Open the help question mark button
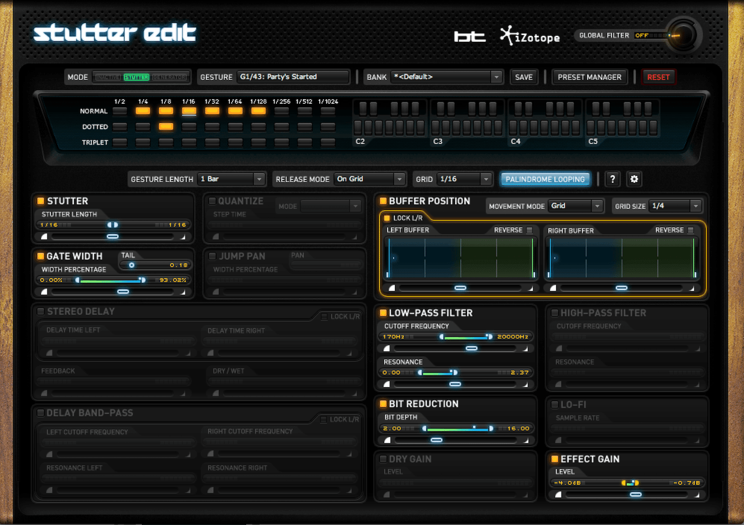744x525 pixels. tap(612, 179)
